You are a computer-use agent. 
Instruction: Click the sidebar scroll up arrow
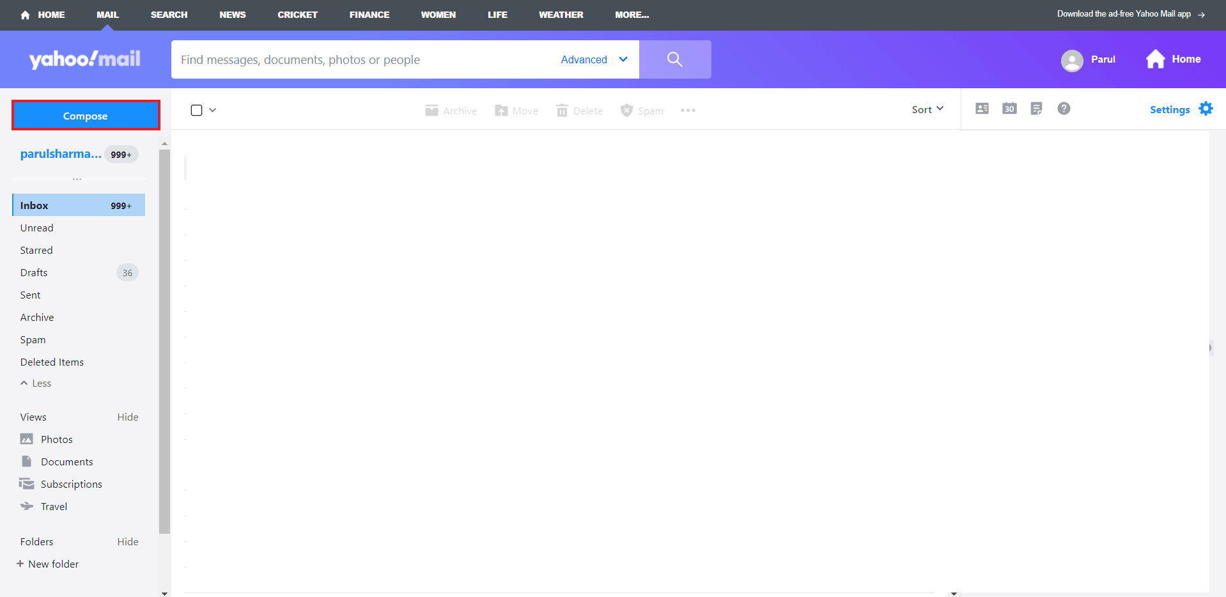point(164,144)
